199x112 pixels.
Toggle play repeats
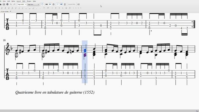[x=58, y=4]
